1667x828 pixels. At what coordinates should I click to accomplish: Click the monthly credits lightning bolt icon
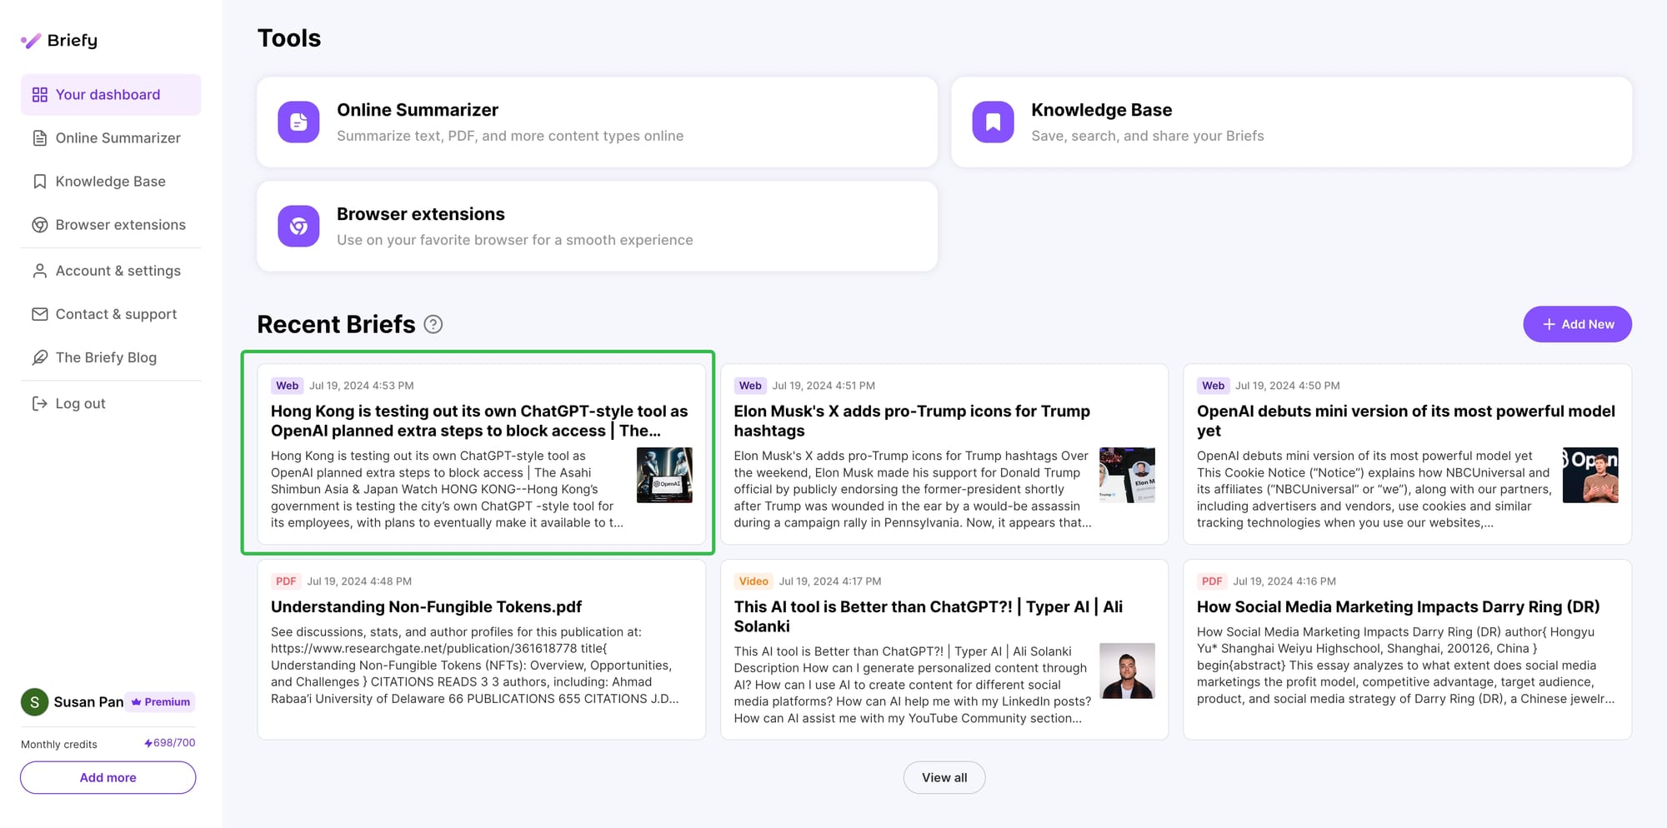148,743
